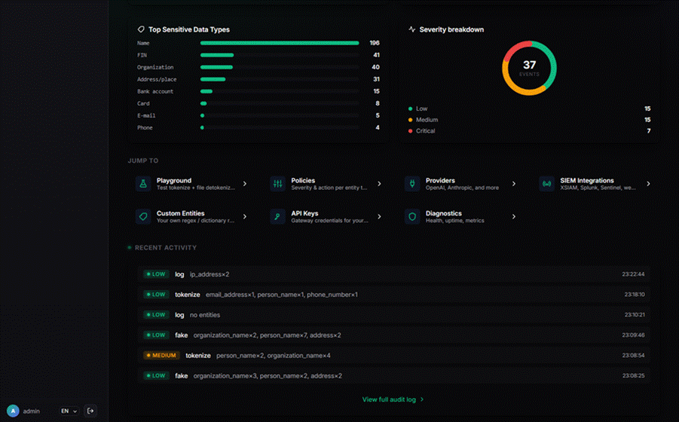The image size is (679, 422).
Task: Click the MEDIUM severity badge
Action: [161, 356]
